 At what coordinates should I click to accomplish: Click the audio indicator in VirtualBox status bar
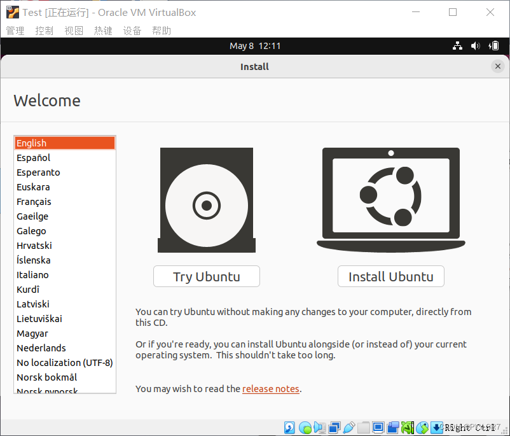(x=320, y=428)
